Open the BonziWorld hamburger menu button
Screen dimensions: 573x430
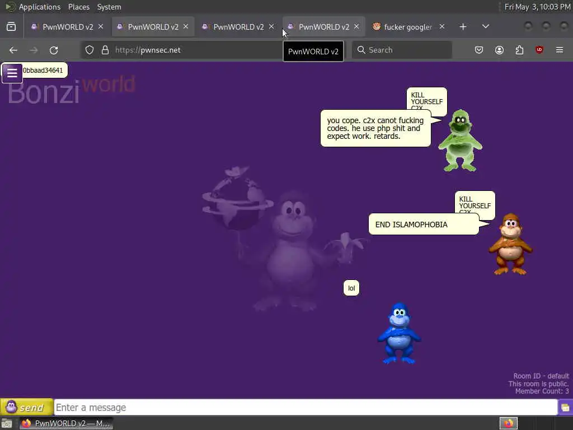pos(12,73)
